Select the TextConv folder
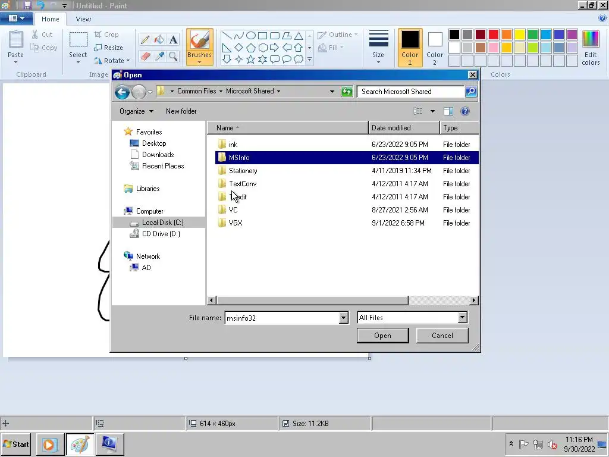 coord(347,183)
